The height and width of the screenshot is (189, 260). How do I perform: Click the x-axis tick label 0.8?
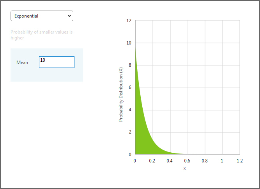205,161
